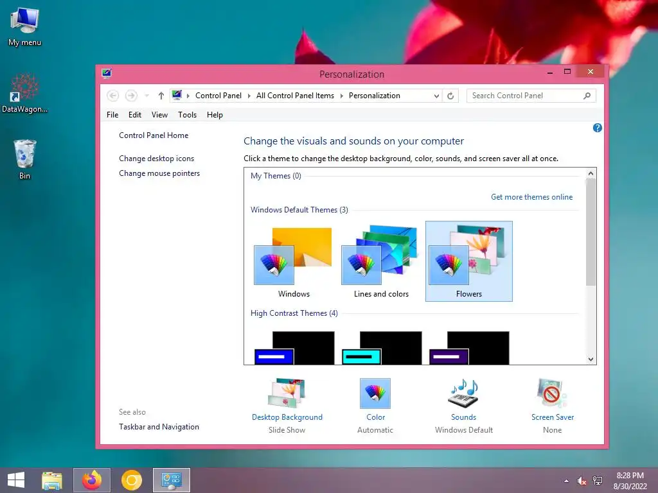The height and width of the screenshot is (493, 658).
Task: Click the High Contrast Themes (4) heading
Action: point(294,313)
